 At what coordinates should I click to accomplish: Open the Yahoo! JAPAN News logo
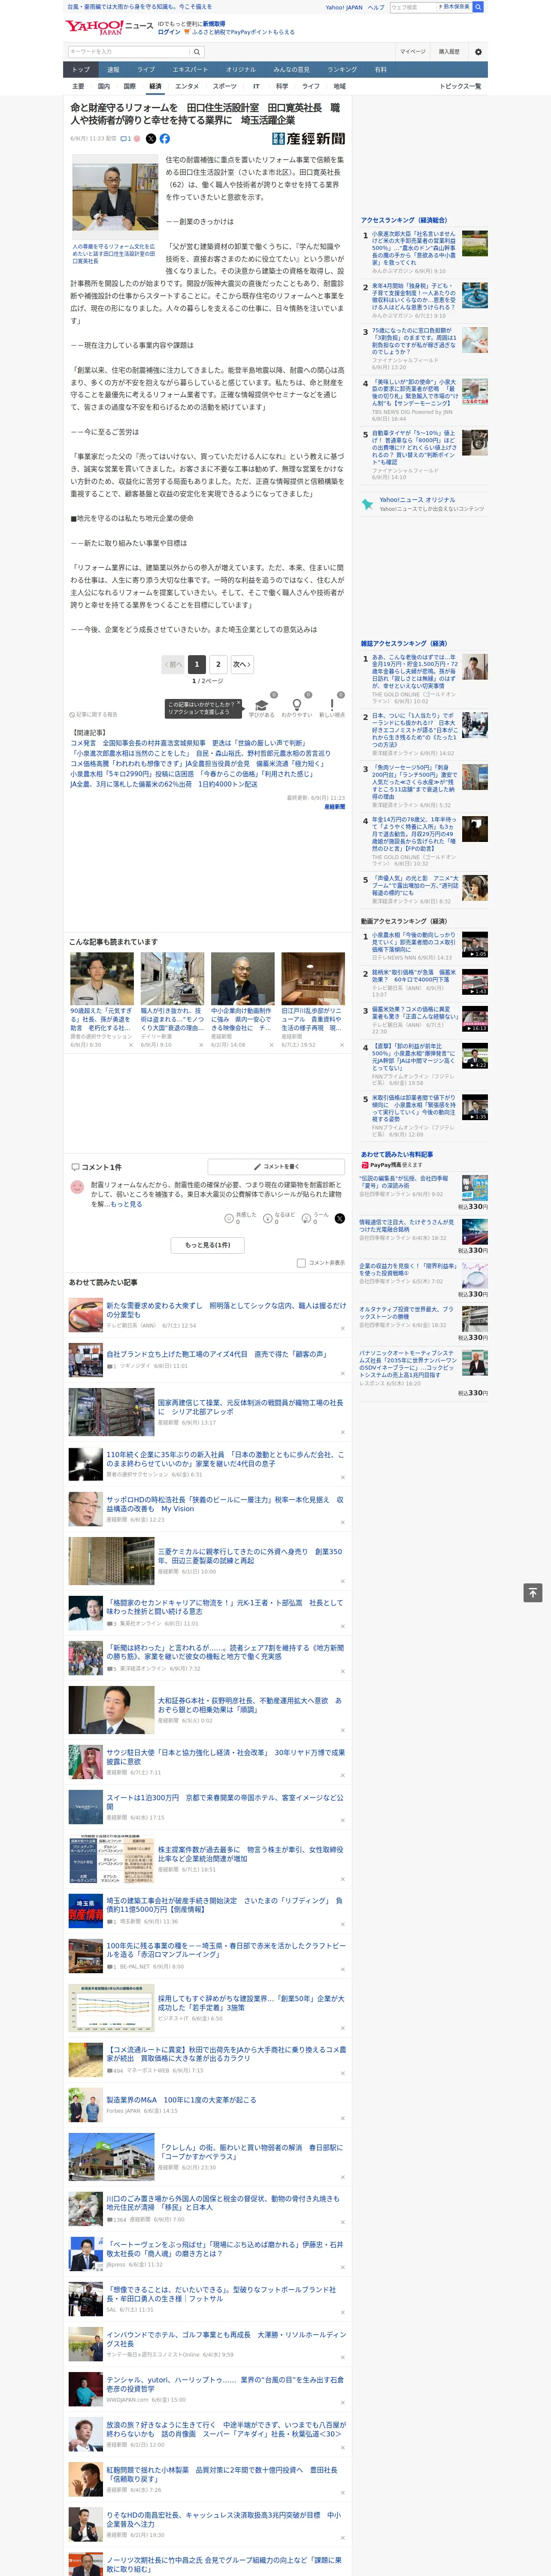(x=109, y=27)
